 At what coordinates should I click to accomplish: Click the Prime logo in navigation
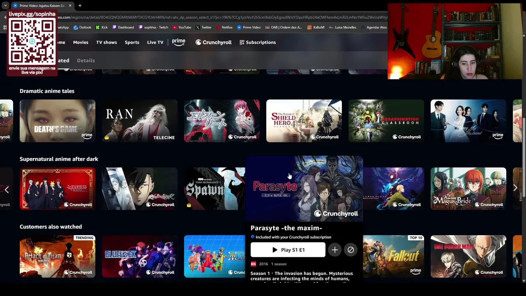tap(179, 42)
